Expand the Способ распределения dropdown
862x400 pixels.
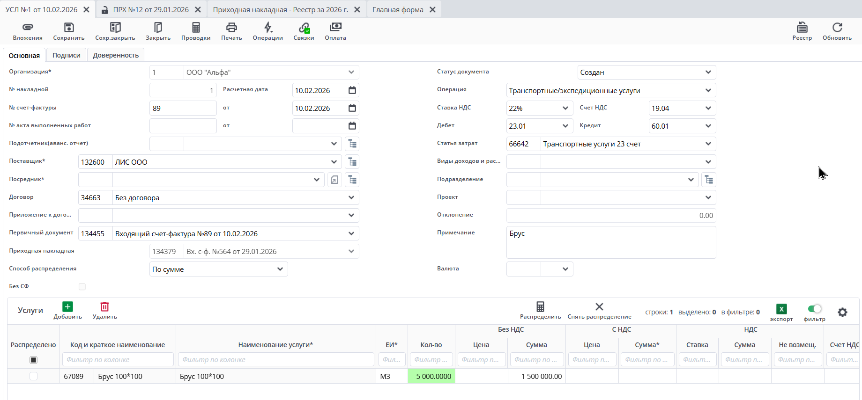(x=280, y=269)
